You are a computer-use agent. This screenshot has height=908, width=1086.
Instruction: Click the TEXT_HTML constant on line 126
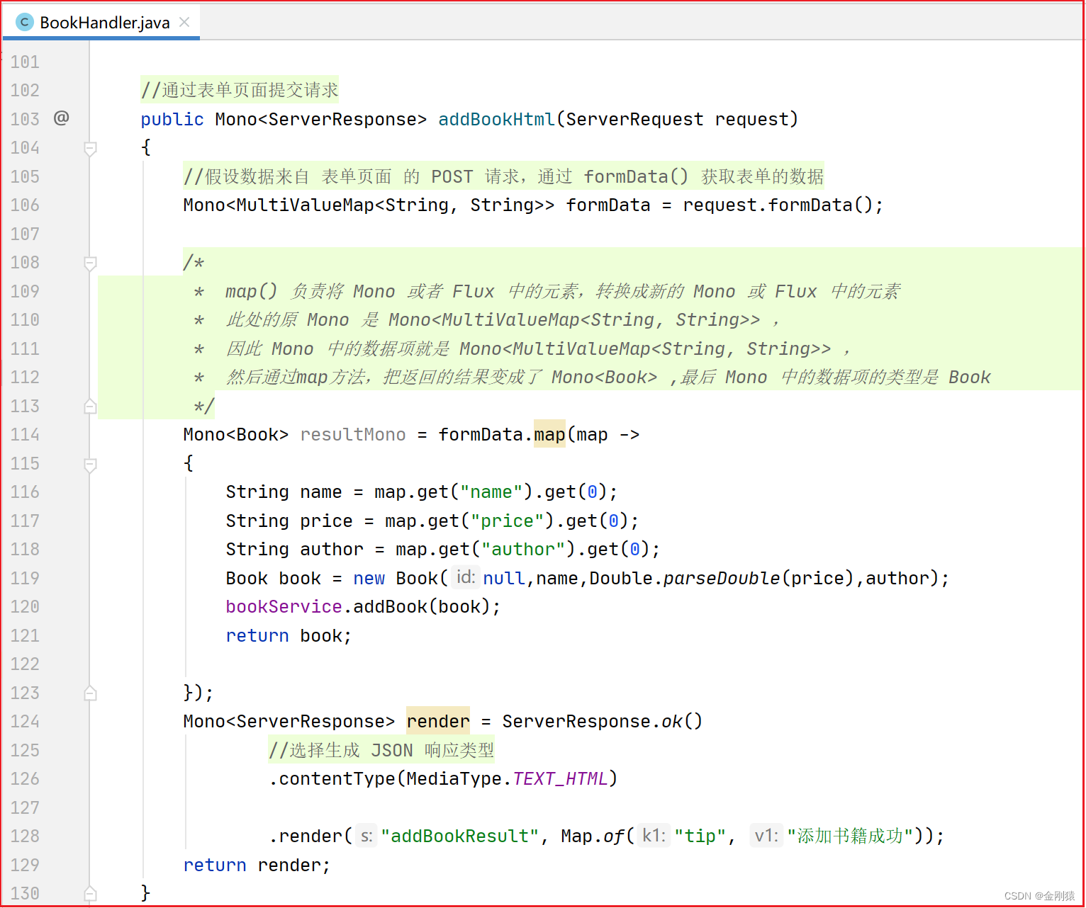(x=560, y=778)
